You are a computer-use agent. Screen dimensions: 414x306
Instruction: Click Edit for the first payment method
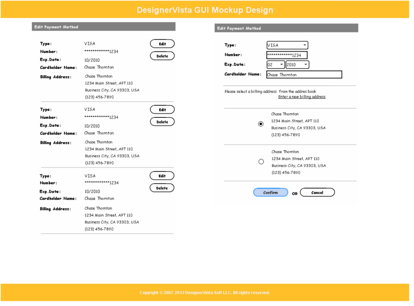162,44
